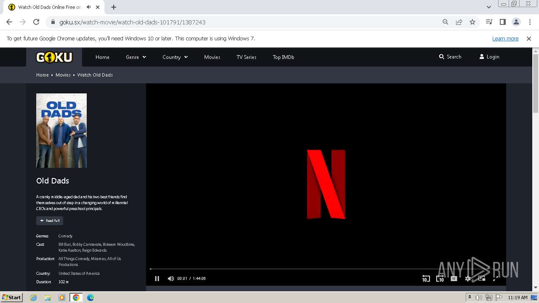Rewind the video 10 seconds
This screenshot has height=303, width=539.
[x=426, y=279]
